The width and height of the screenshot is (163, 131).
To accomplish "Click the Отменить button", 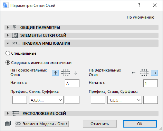I will click(100, 124).
